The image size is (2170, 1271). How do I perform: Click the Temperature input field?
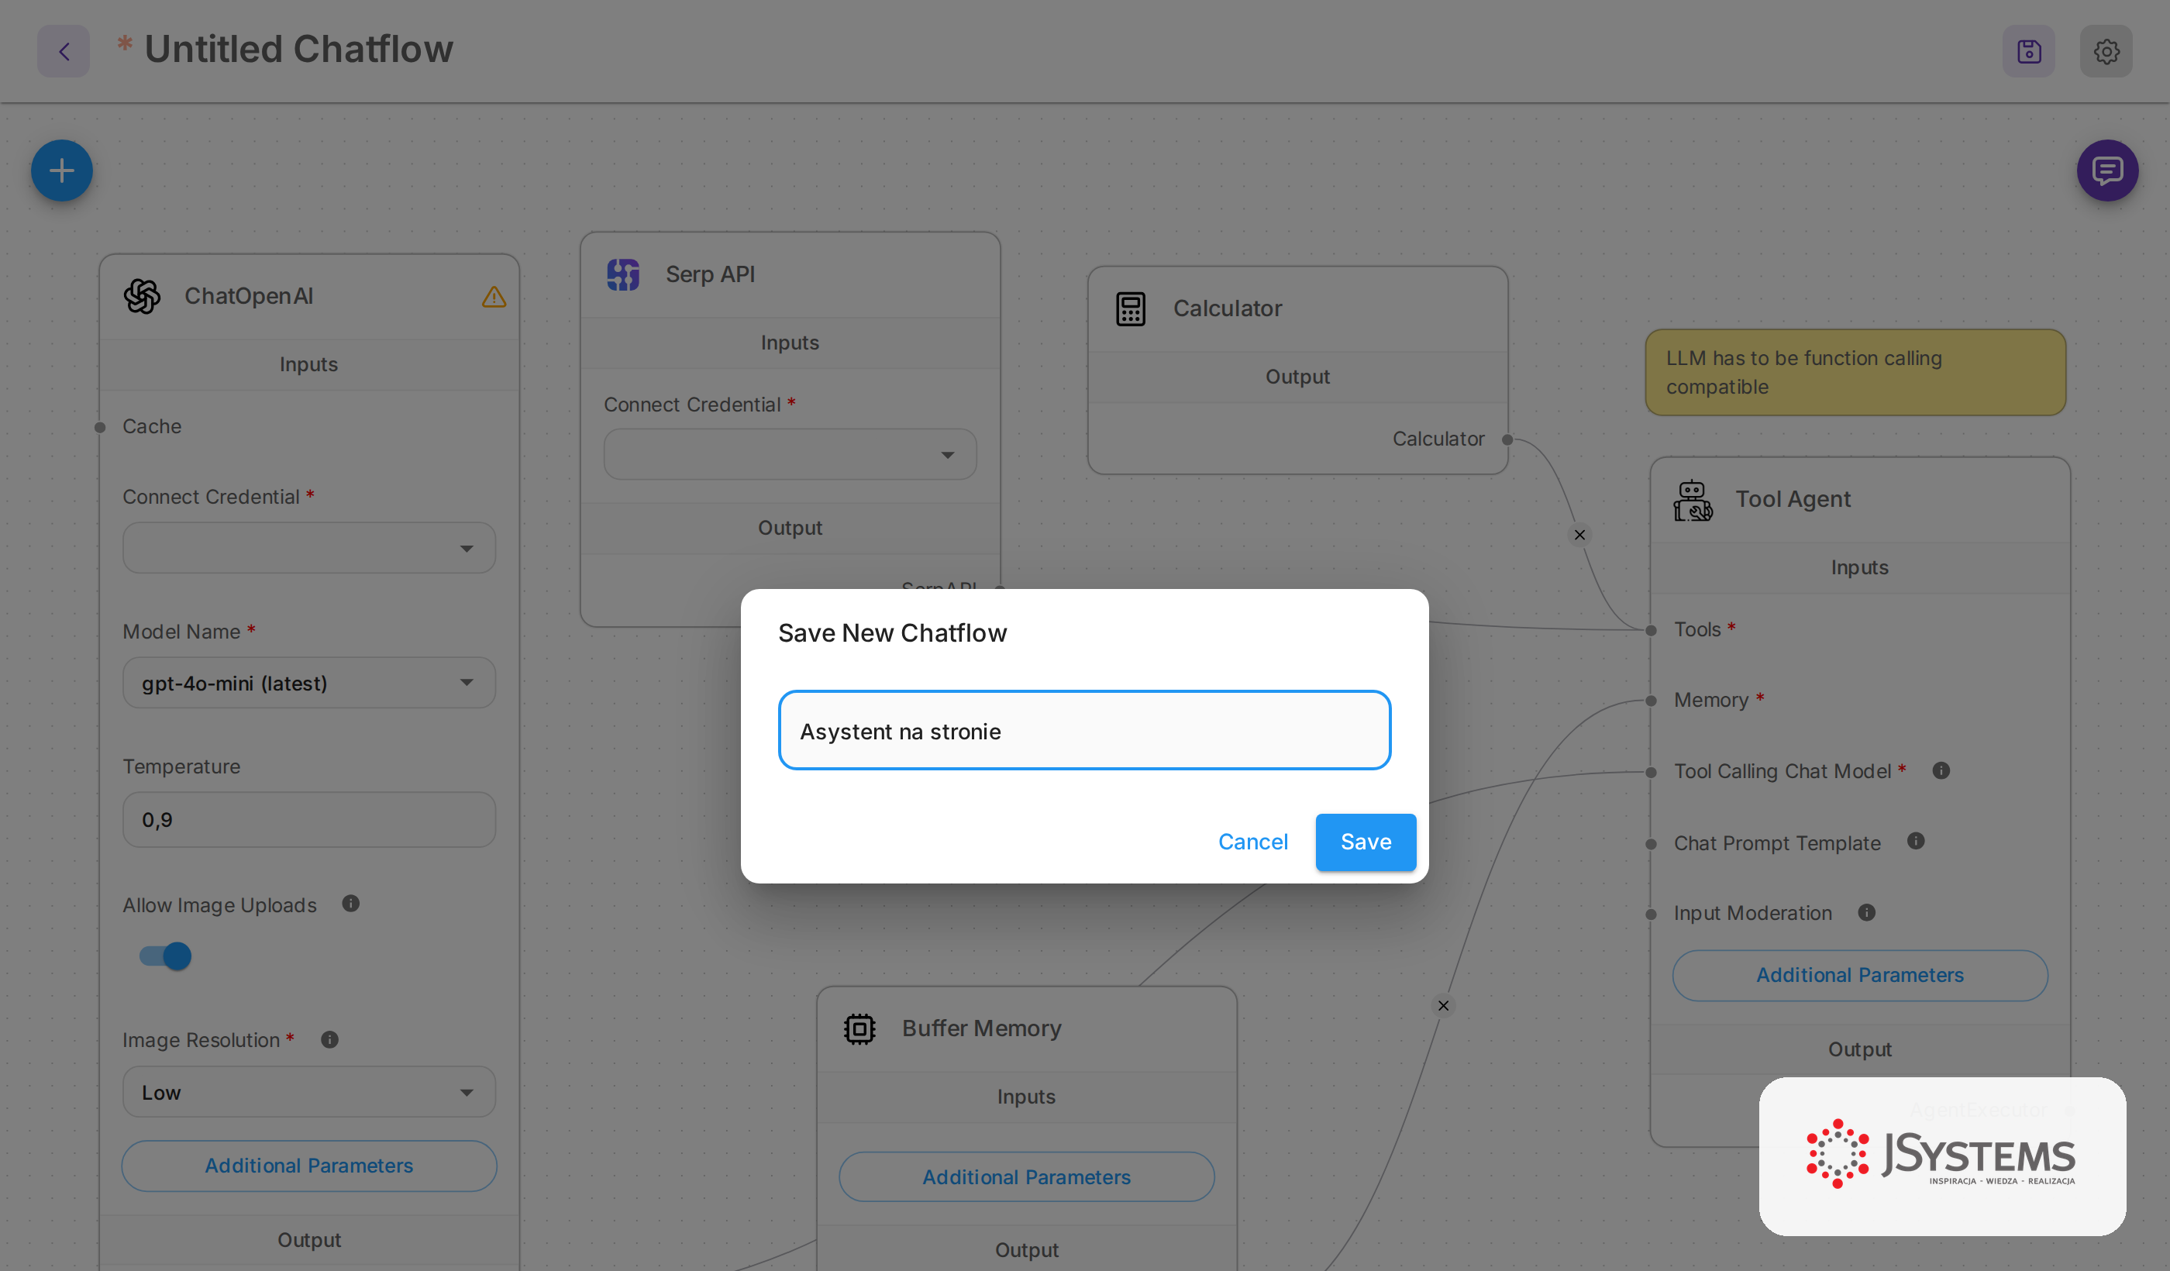tap(309, 819)
